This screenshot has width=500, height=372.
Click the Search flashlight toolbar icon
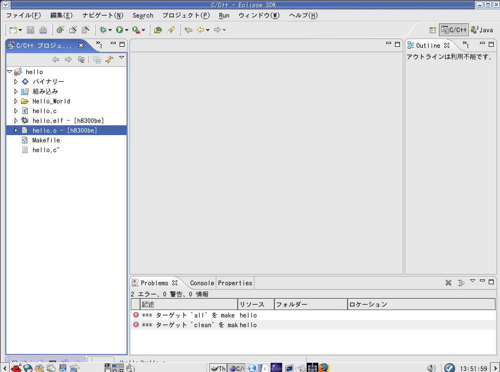coord(171,30)
